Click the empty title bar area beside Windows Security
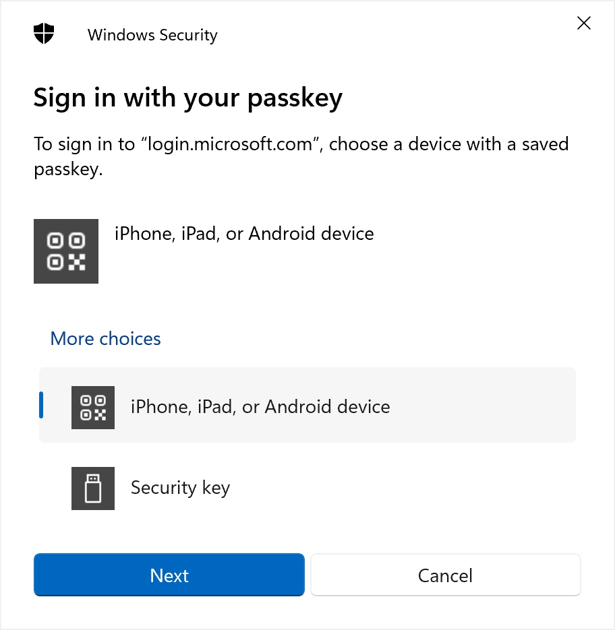 coord(391,34)
